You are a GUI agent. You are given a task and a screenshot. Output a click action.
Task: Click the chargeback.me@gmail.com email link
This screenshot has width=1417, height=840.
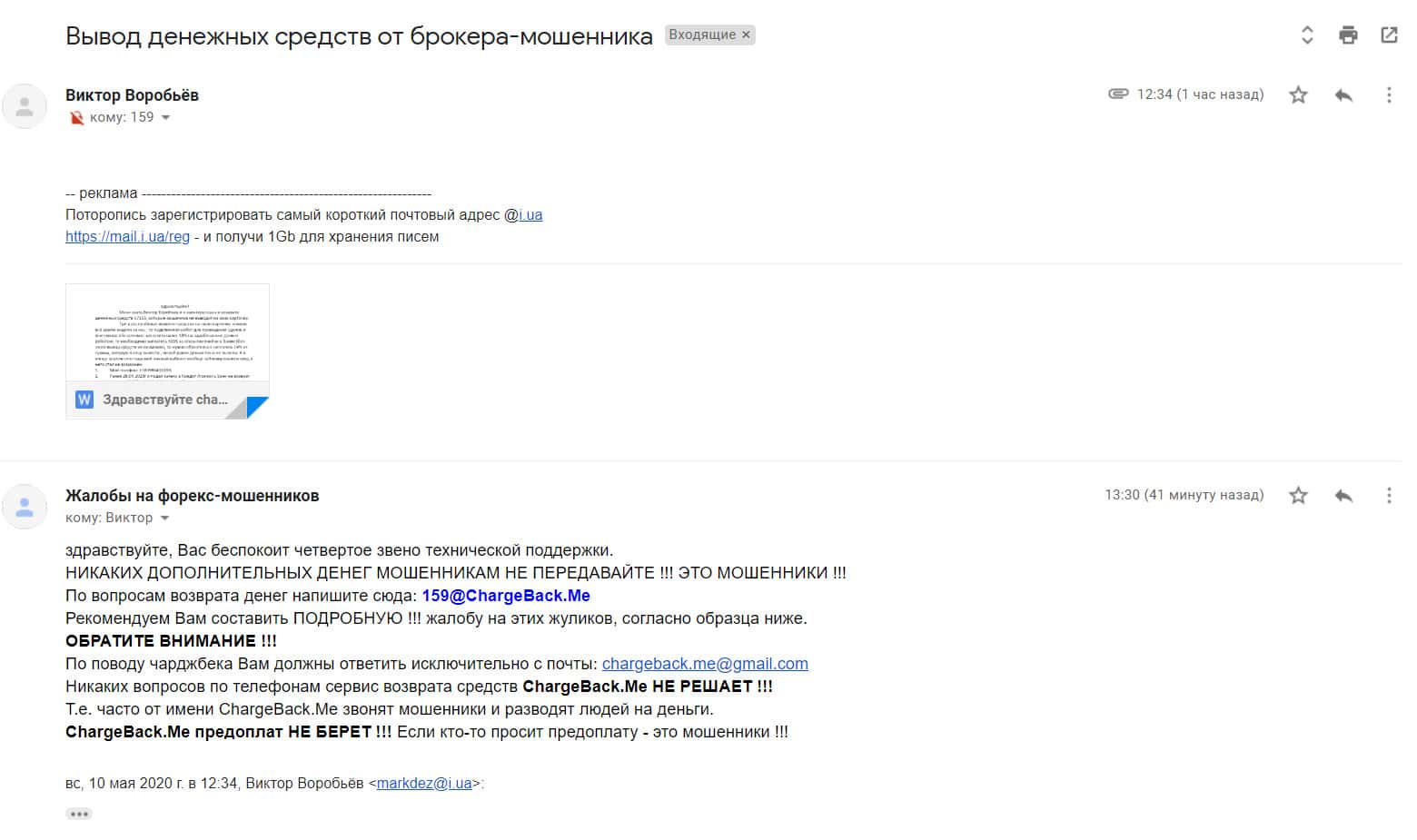[x=705, y=664]
